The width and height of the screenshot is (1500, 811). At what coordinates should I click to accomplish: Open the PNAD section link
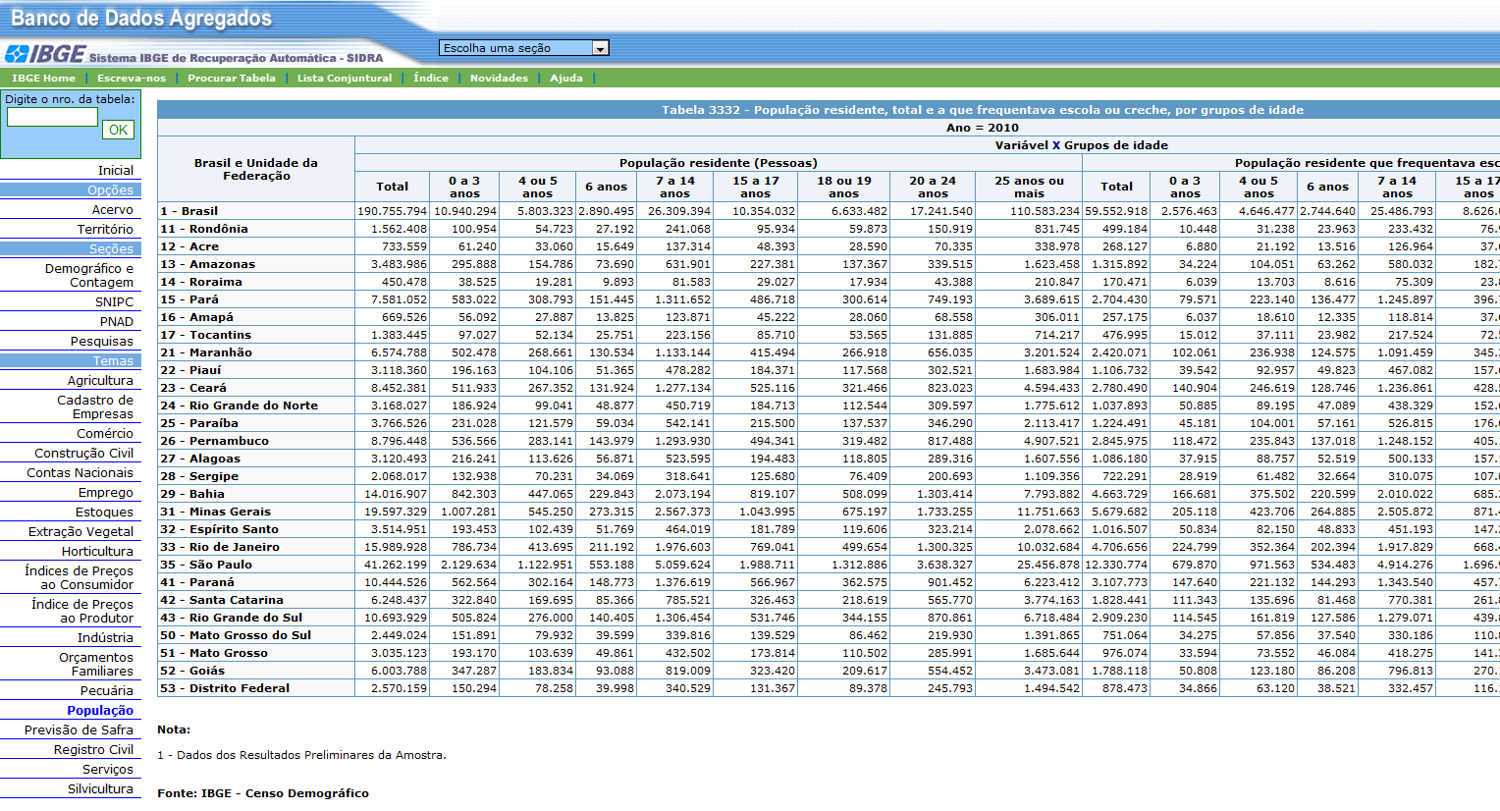click(116, 321)
